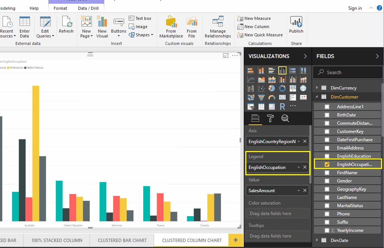
Task: Check the AddressLine1 field
Action: click(x=327, y=107)
